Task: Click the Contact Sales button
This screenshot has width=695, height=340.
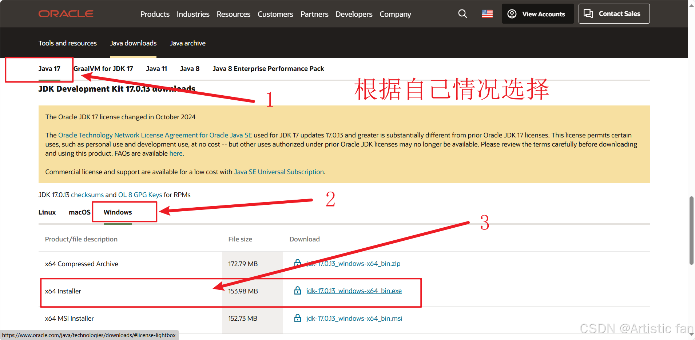Action: pos(614,14)
